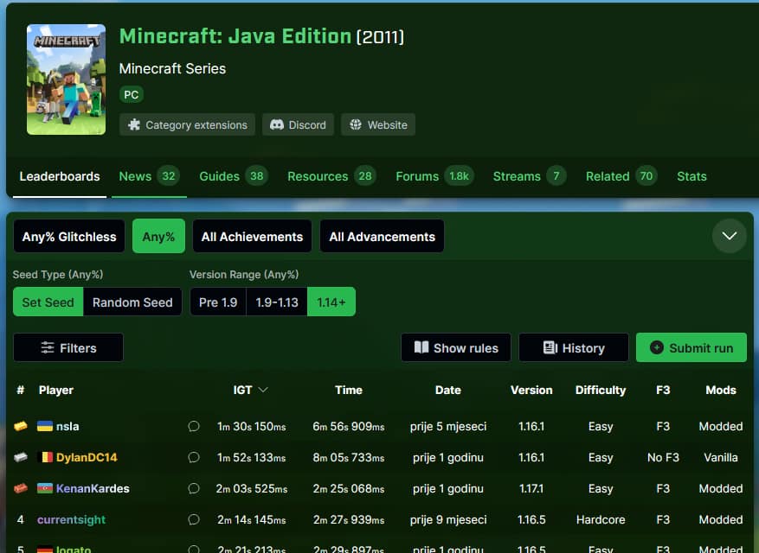Click the comment bubble in KenanKardes's row
This screenshot has width=759, height=553.
[x=194, y=488]
